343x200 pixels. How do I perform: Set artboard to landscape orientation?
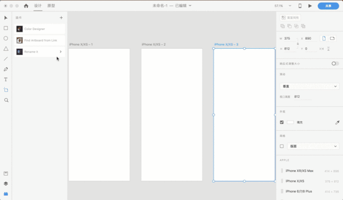332,39
